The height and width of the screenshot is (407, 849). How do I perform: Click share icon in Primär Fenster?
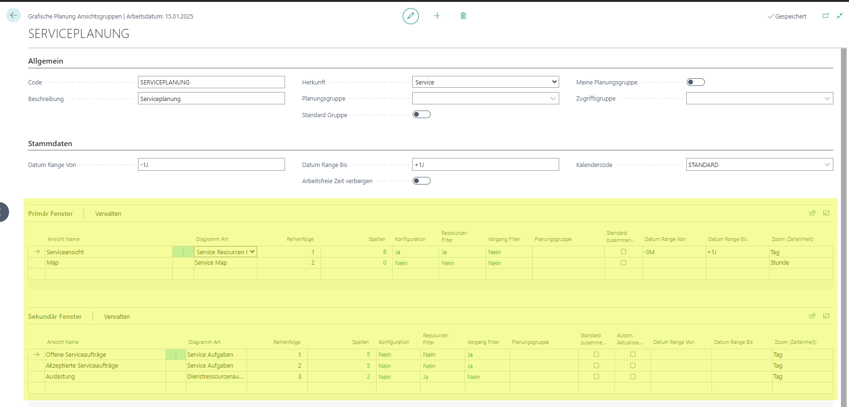(x=812, y=213)
